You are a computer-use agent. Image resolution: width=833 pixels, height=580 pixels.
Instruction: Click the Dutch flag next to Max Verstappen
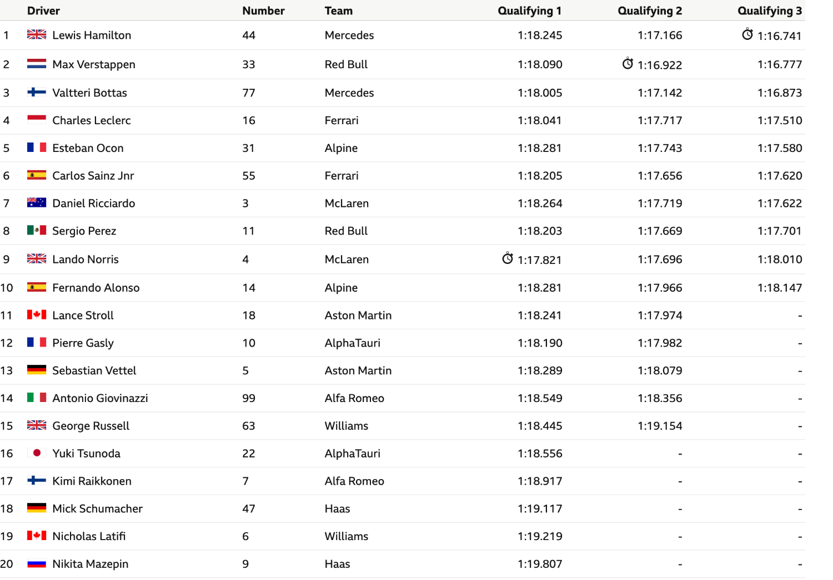click(x=37, y=64)
